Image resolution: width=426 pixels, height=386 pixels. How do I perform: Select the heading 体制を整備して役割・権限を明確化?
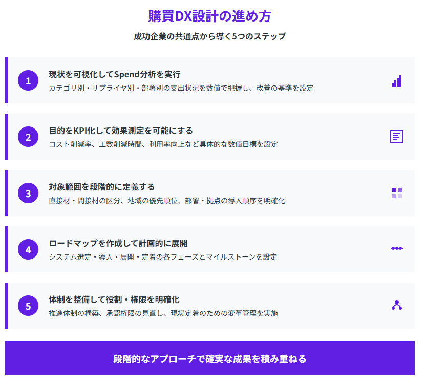[114, 299]
